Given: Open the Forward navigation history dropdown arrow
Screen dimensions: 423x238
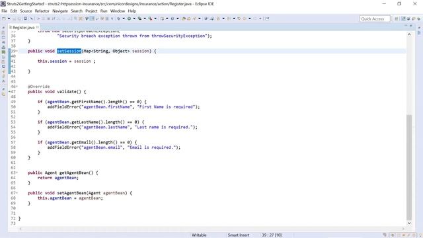Looking at the screenshot, I should (260, 19).
